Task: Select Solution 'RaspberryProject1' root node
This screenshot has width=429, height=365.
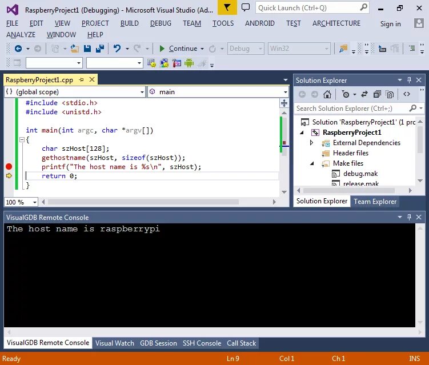Action: tap(358, 122)
